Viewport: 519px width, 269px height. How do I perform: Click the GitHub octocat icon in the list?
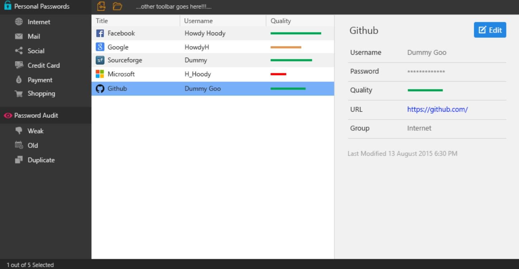[x=100, y=88]
